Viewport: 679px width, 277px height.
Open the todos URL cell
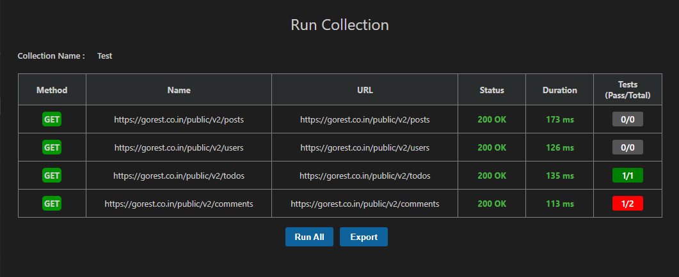click(x=365, y=176)
